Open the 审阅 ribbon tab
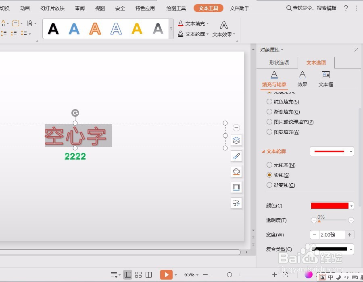363x282 pixels. [x=80, y=8]
